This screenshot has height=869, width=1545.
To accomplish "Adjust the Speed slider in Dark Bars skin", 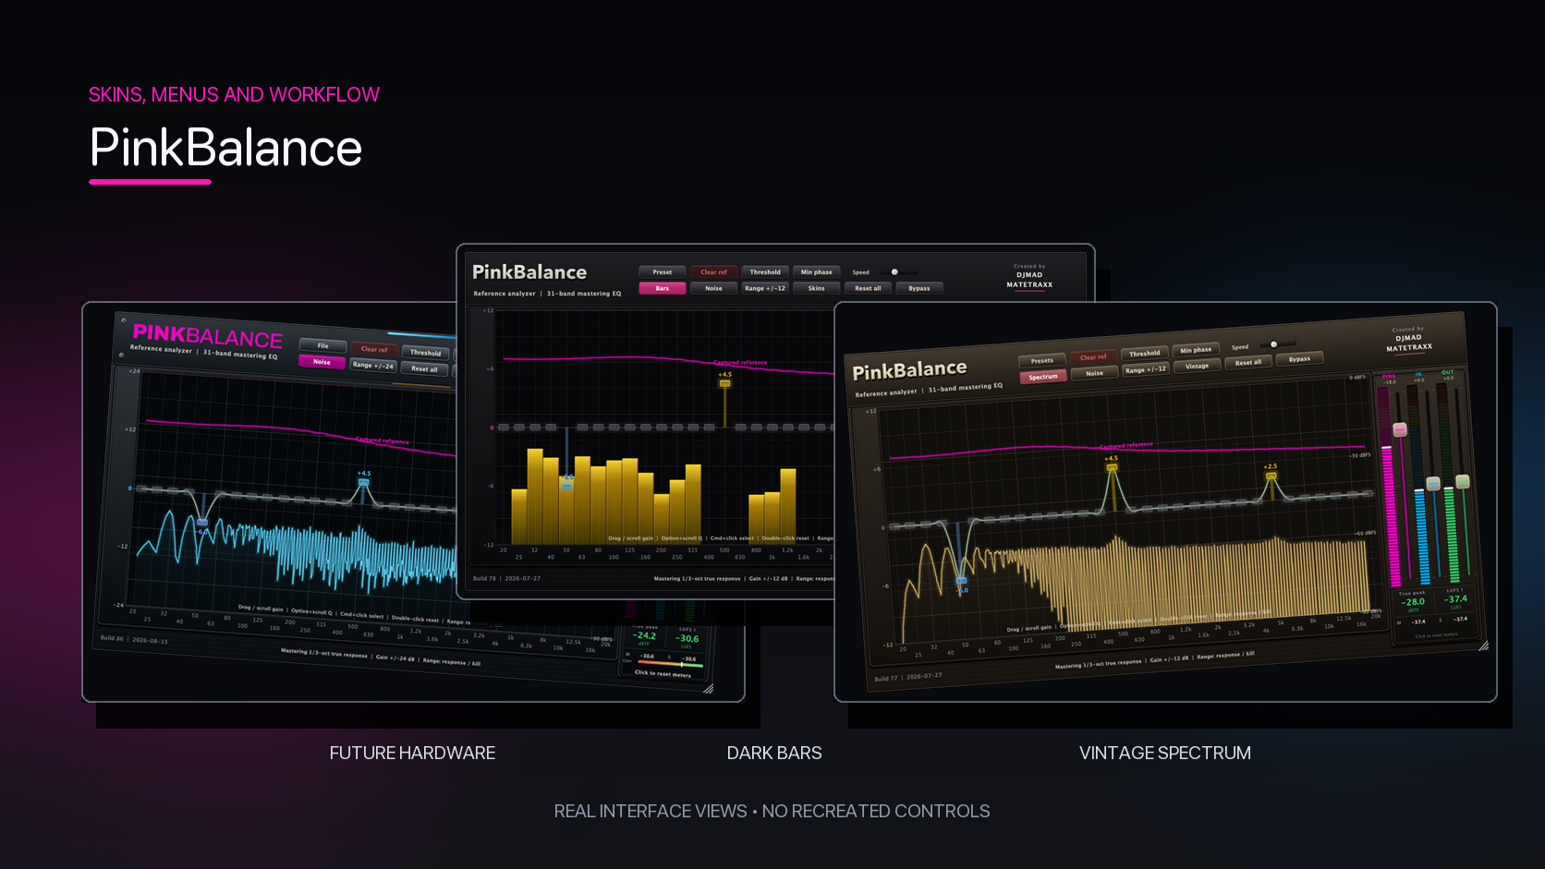I will coord(898,272).
